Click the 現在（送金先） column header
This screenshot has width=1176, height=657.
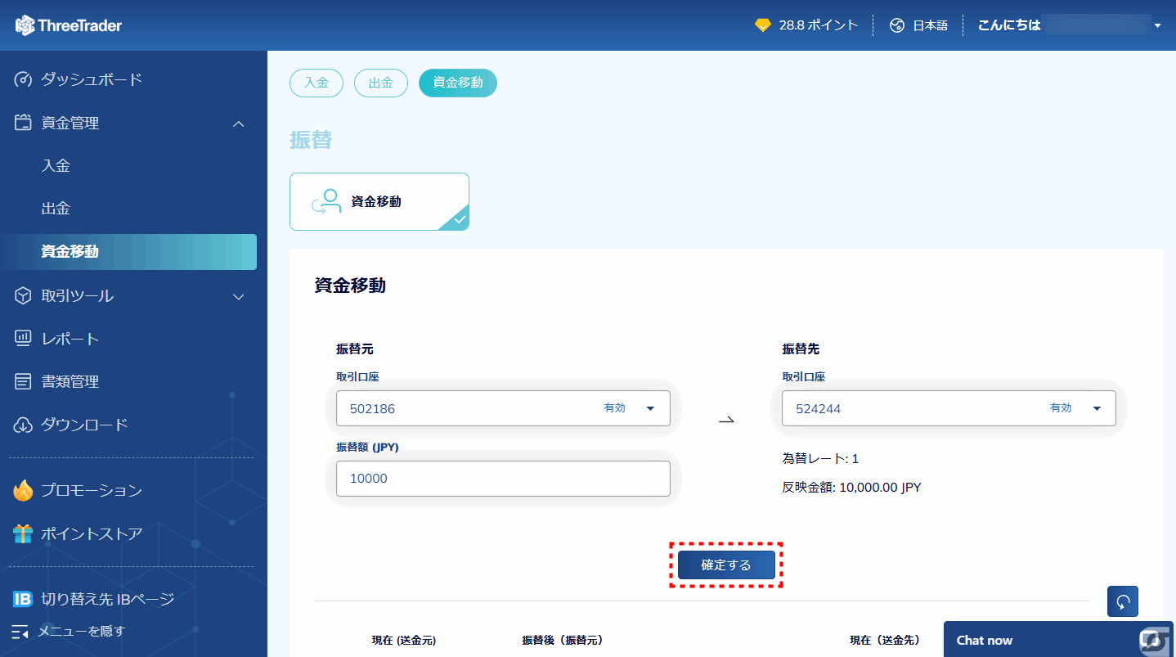(x=885, y=641)
